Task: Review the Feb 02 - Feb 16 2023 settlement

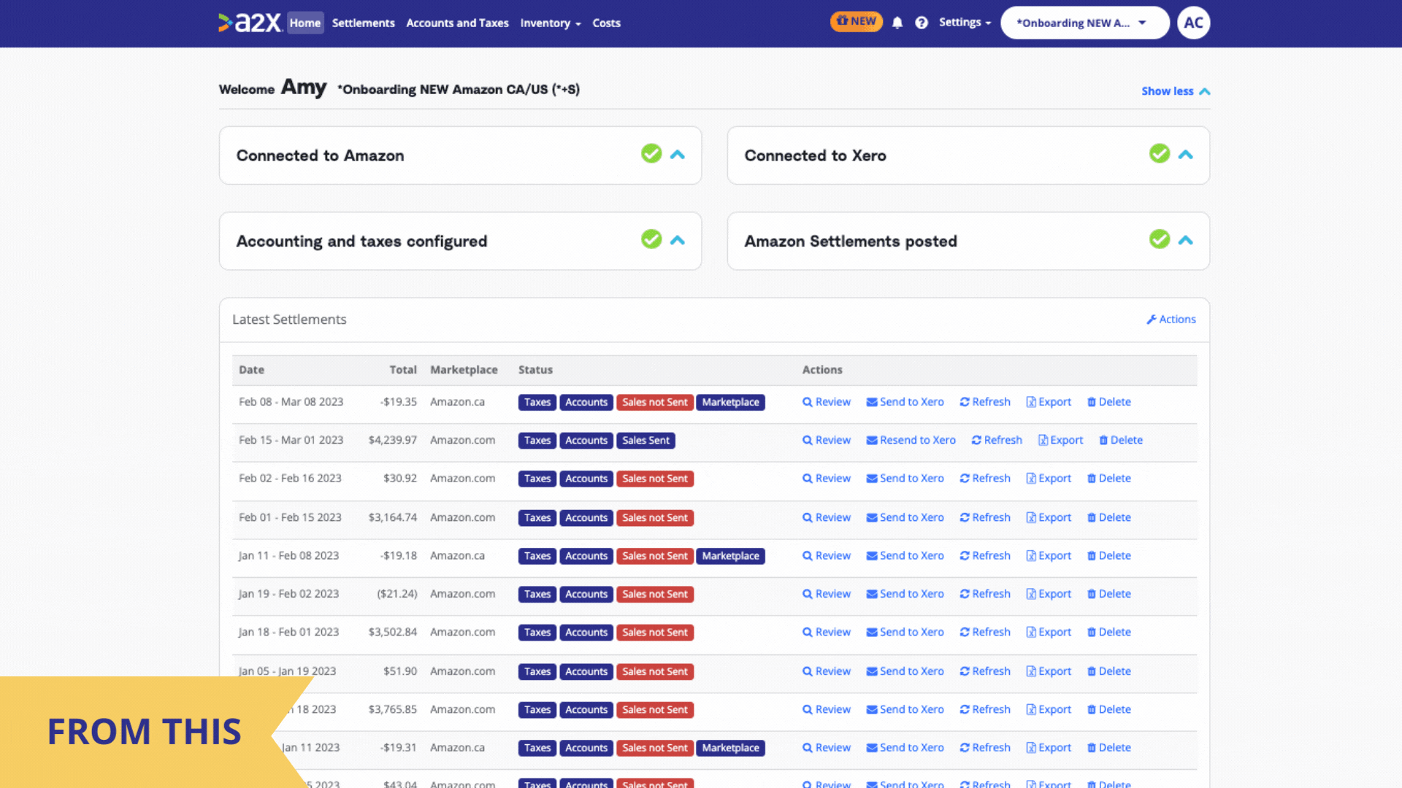Action: pos(827,479)
